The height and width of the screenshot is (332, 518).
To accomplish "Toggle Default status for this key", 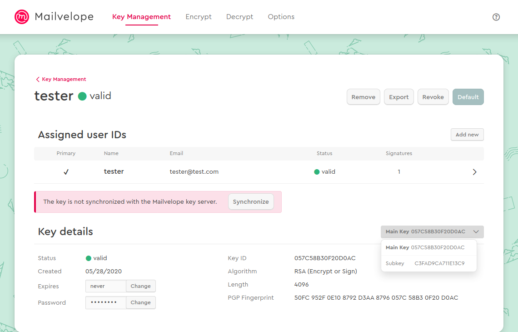I will [468, 97].
